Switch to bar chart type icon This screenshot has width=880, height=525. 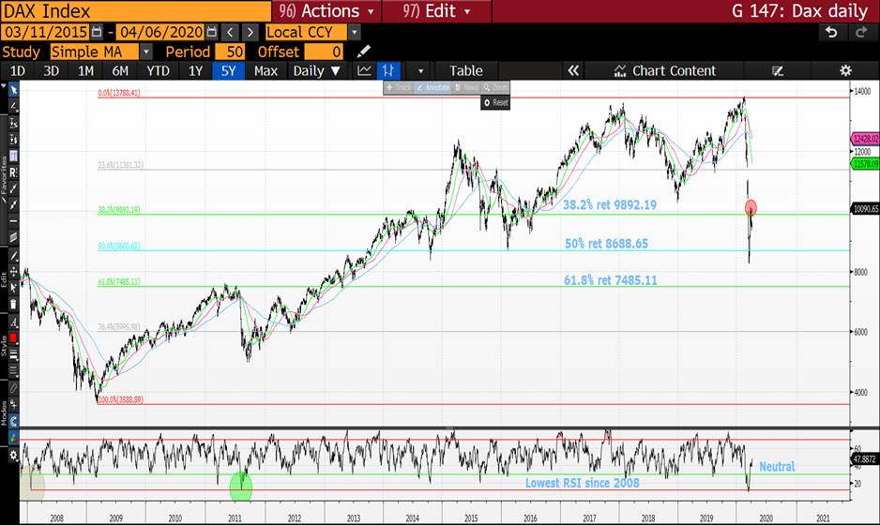point(388,70)
